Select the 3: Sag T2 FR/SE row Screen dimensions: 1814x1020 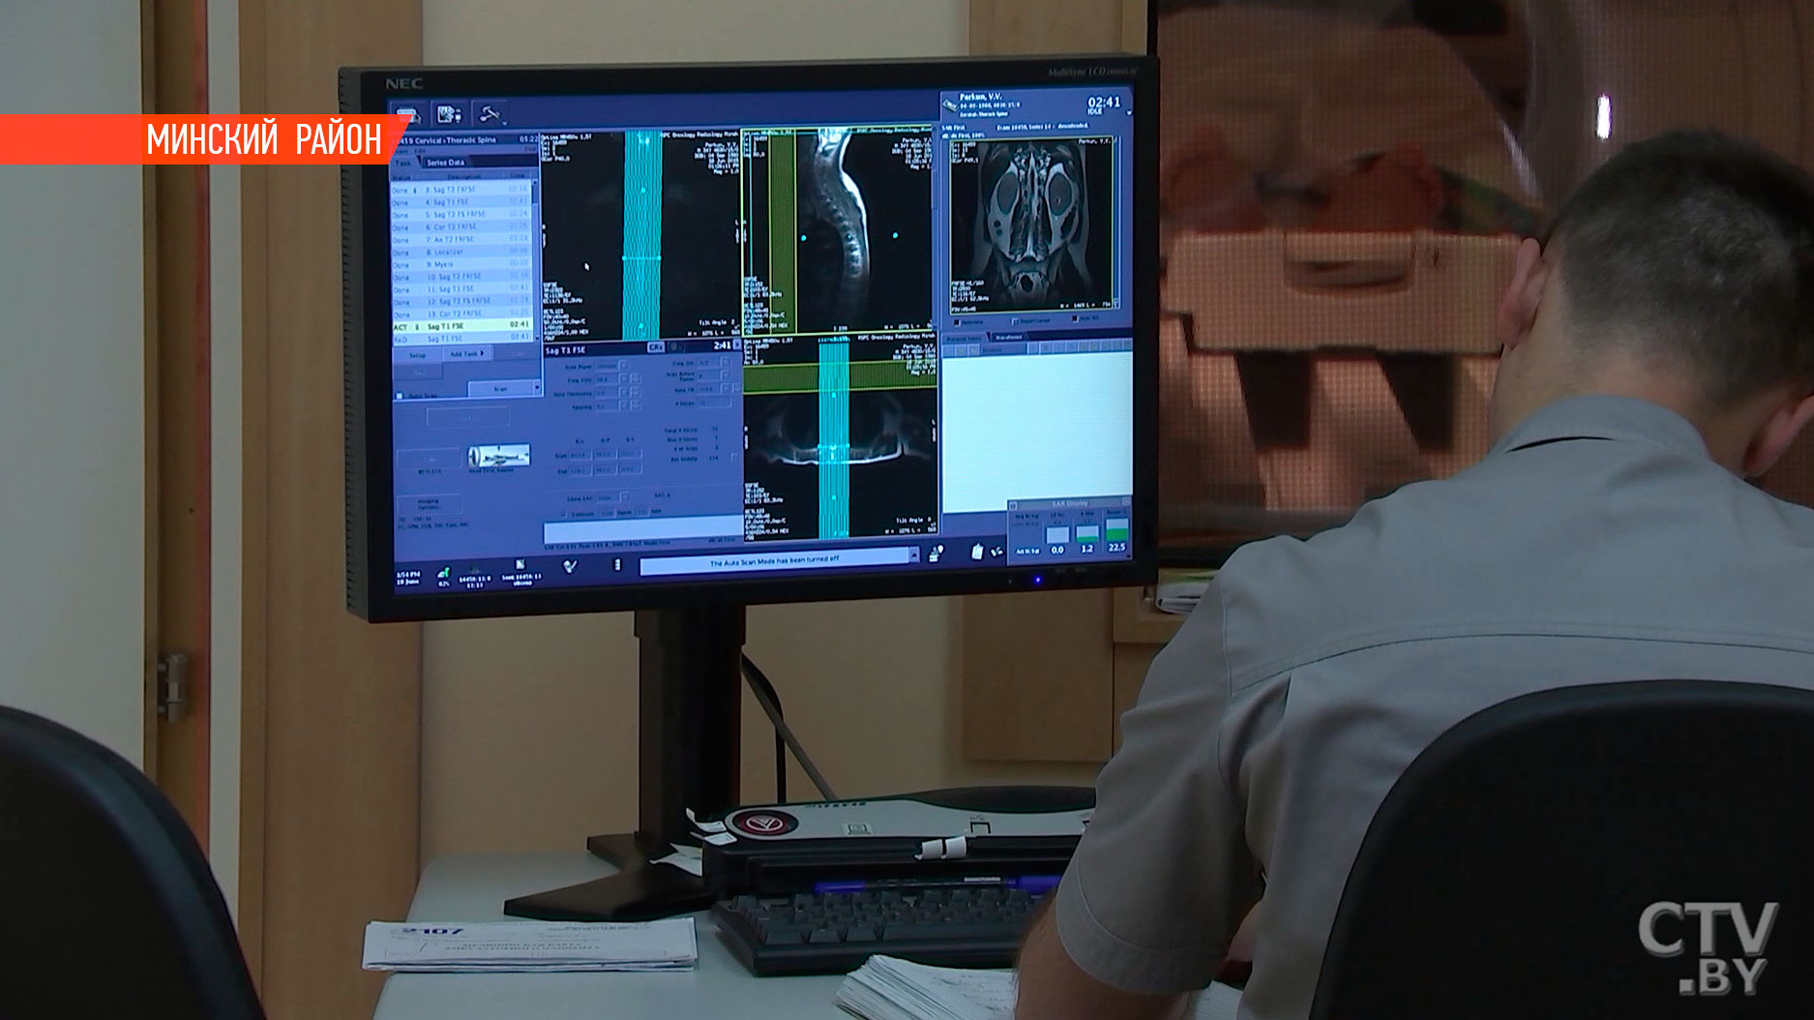tap(462, 190)
